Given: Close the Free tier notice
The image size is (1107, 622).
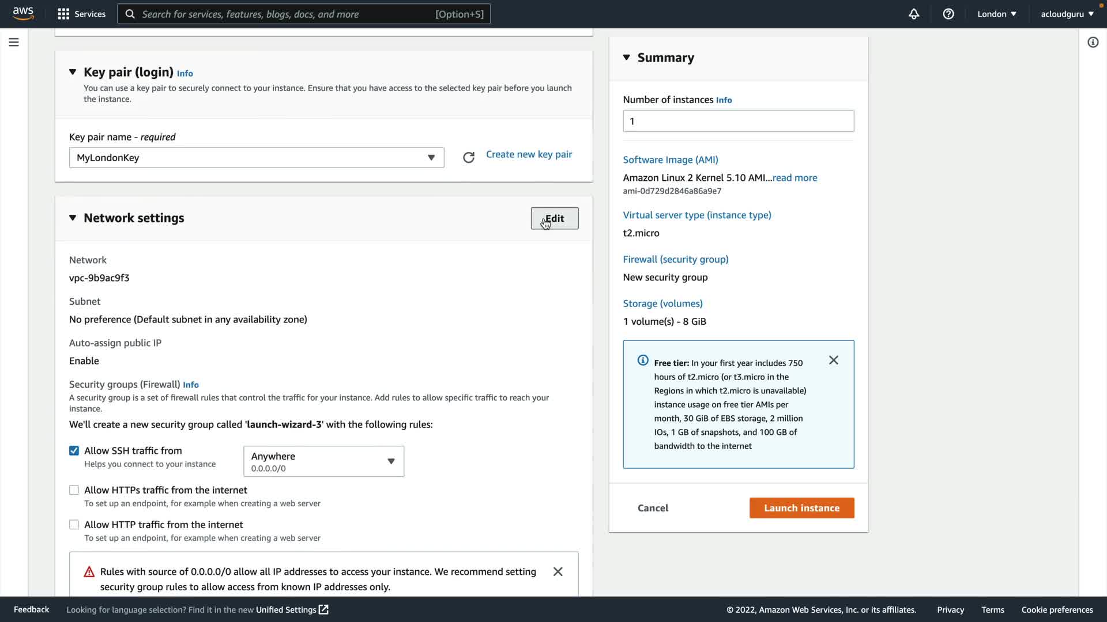Looking at the screenshot, I should coord(833,360).
